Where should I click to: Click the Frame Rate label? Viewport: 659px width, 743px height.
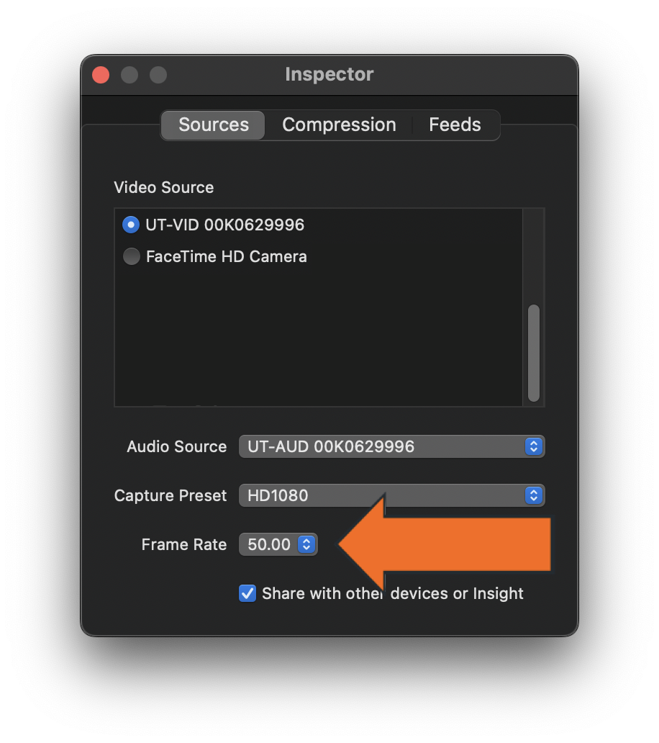click(x=183, y=544)
